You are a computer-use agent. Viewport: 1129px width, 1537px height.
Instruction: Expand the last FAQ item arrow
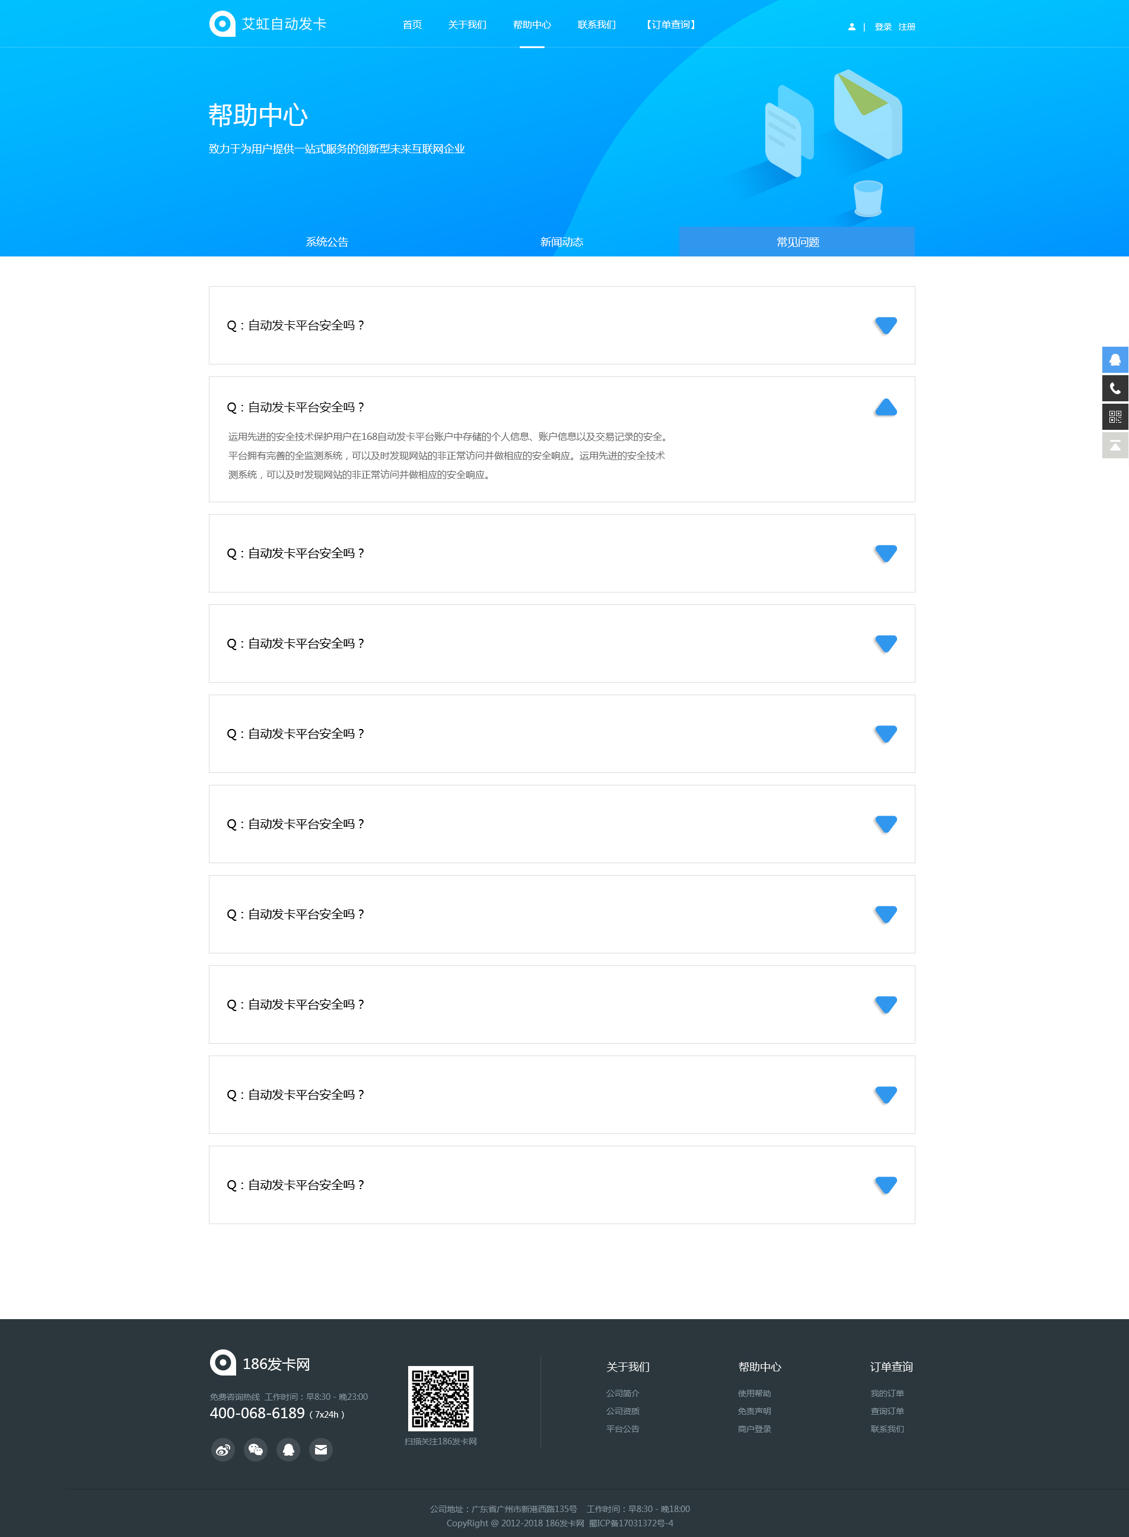tap(886, 1185)
